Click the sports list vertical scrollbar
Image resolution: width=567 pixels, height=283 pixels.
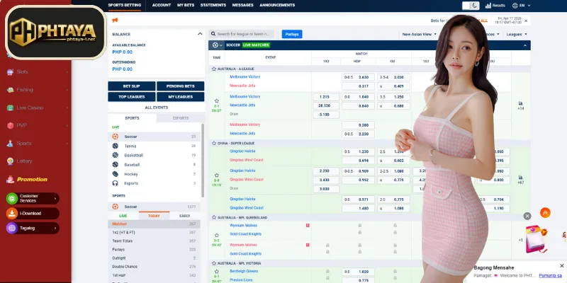click(x=203, y=161)
